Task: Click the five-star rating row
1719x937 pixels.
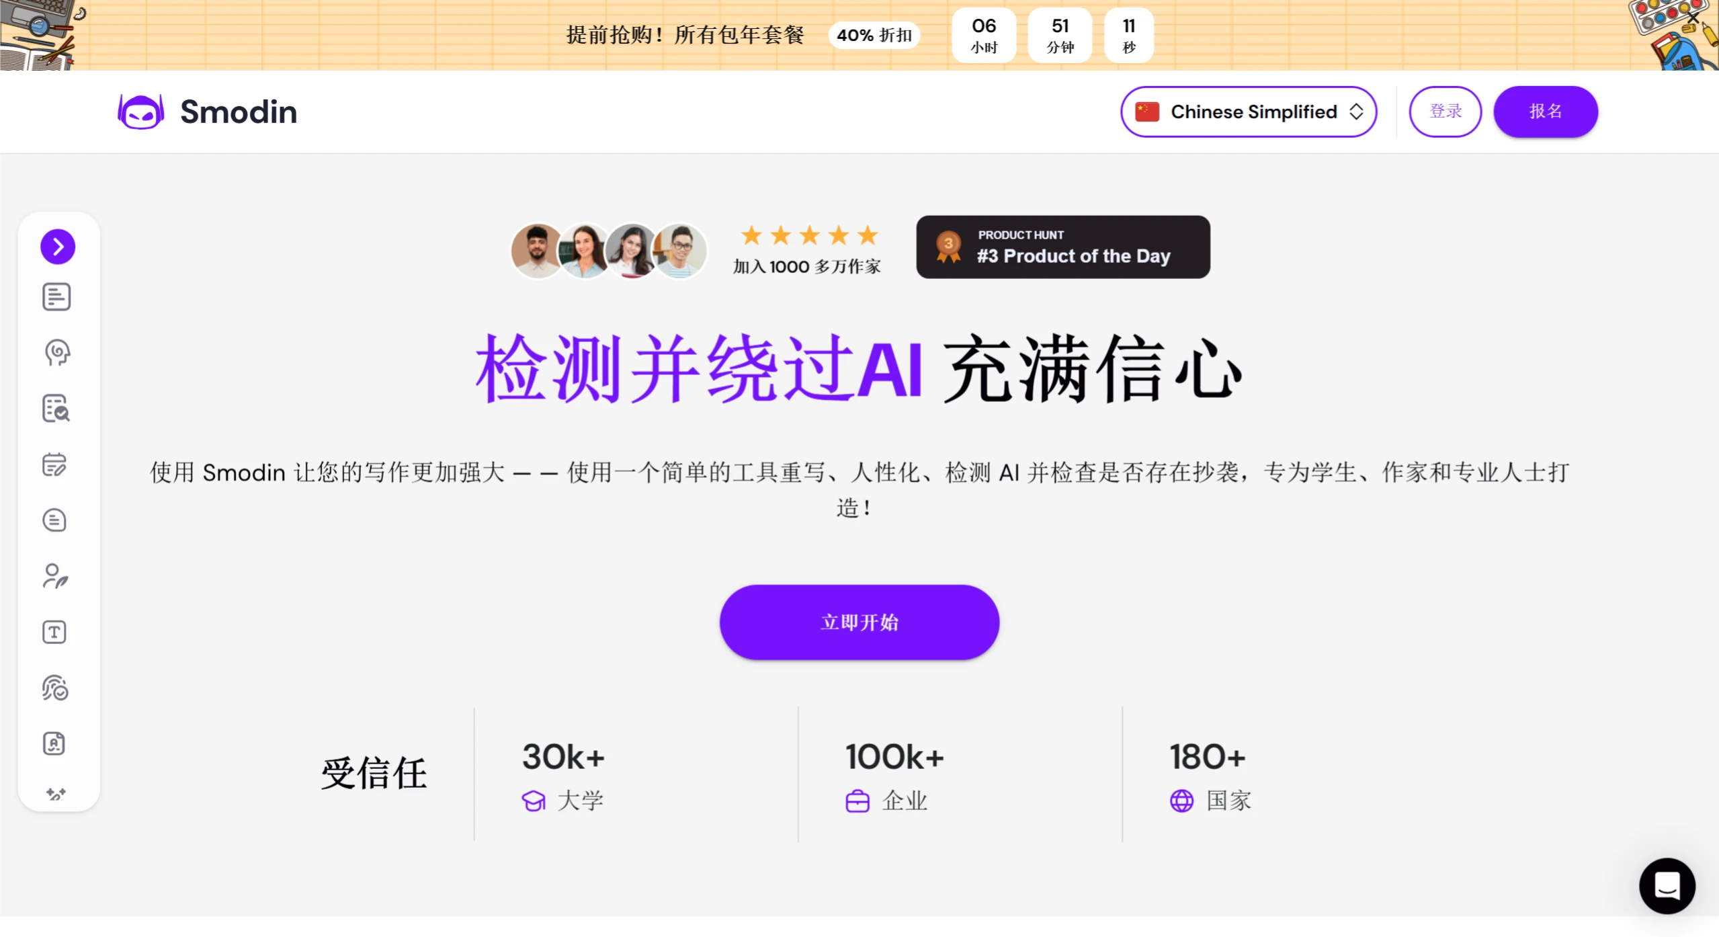Action: click(809, 235)
